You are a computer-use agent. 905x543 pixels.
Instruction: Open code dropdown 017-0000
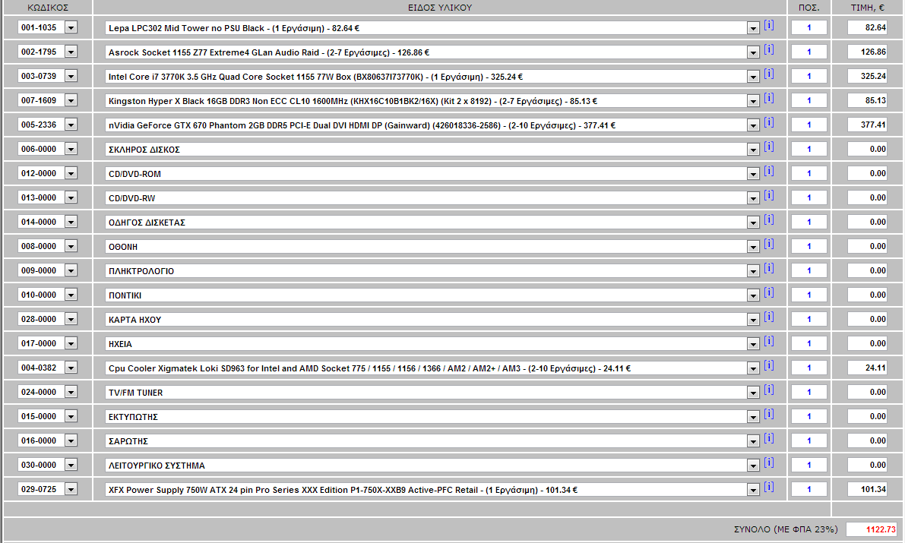click(x=71, y=343)
